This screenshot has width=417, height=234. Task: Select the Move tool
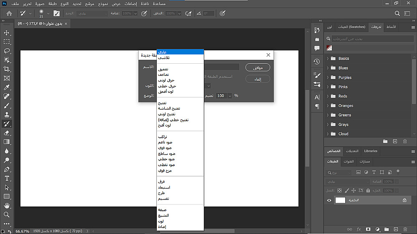(7, 33)
